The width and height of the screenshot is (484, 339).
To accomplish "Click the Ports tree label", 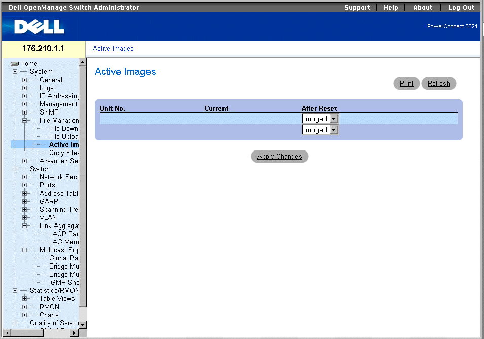I will pyautogui.click(x=47, y=185).
